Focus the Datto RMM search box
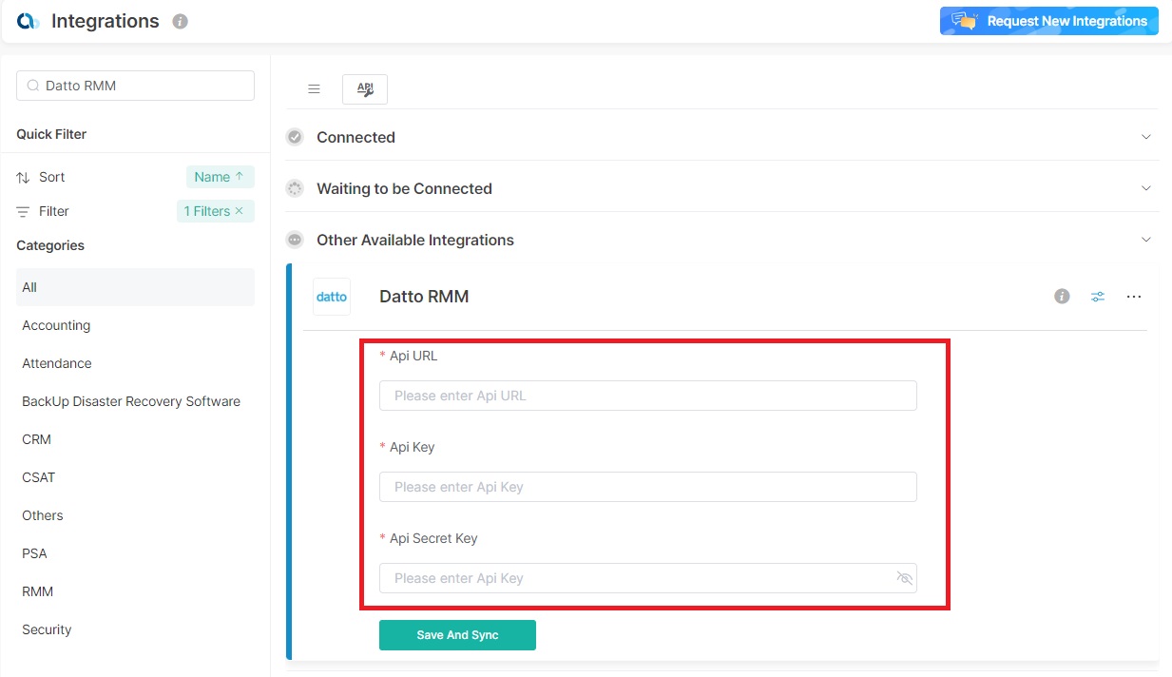 [143, 86]
